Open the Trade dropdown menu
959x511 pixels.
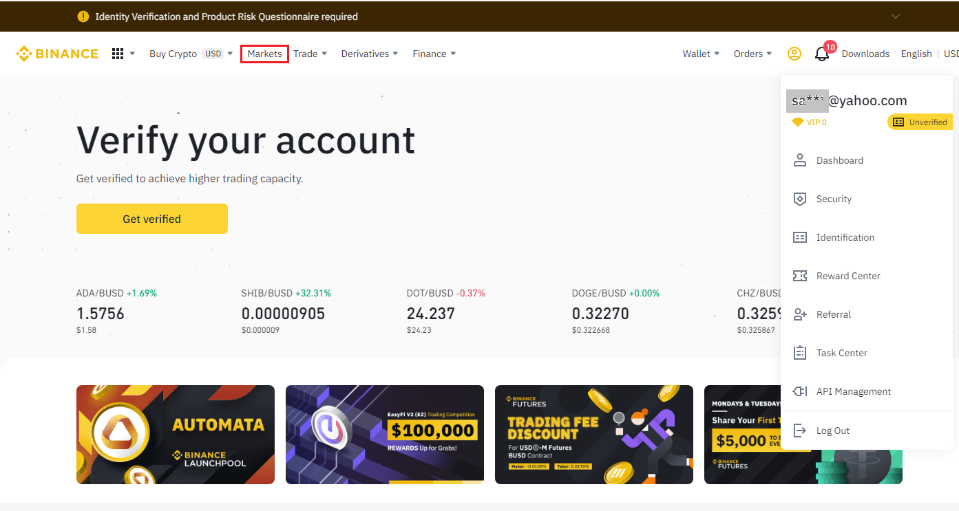[x=310, y=54]
